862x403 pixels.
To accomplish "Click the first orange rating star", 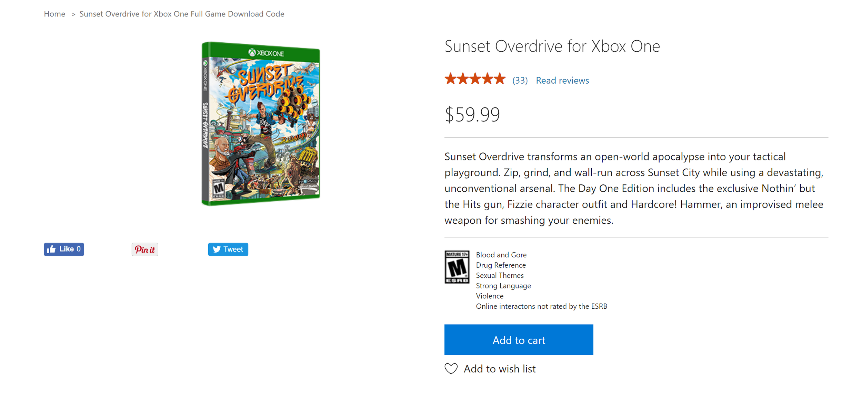I will (450, 79).
